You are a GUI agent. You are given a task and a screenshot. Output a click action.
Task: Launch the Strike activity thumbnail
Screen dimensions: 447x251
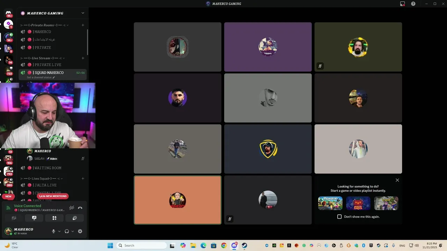point(386,203)
